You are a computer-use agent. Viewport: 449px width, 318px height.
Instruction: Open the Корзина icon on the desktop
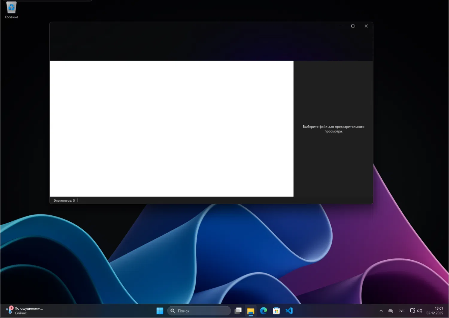pos(11,7)
